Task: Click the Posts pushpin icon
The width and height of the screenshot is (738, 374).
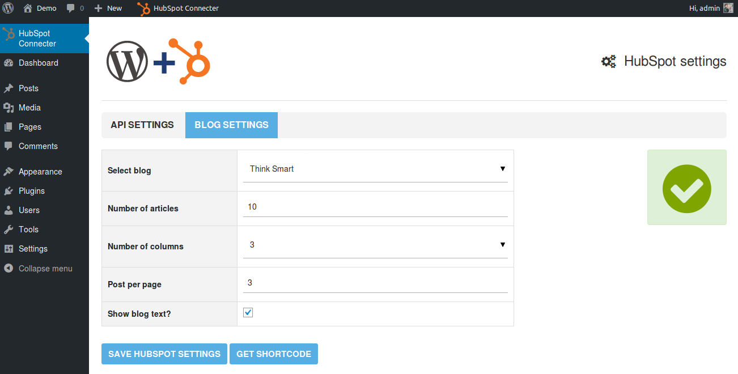Action: (9, 88)
